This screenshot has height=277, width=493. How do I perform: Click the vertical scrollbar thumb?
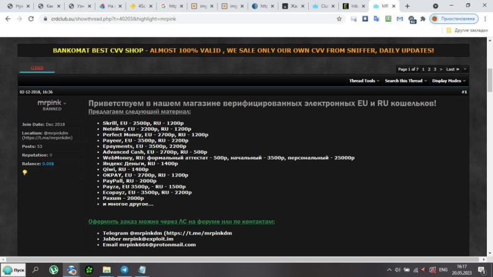pos(490,80)
